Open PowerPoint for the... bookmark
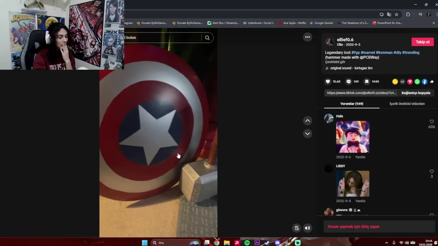438x246 pixels. point(387,23)
